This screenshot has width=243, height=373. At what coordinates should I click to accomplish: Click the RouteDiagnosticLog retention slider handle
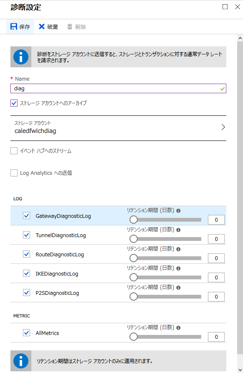coord(134,258)
